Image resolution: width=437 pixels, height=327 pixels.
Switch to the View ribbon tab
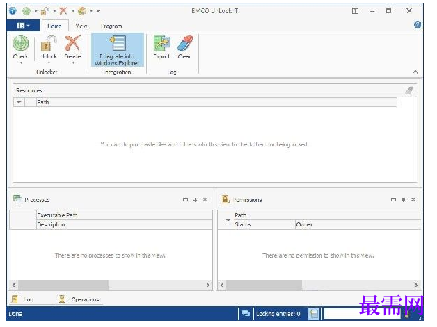click(x=81, y=26)
